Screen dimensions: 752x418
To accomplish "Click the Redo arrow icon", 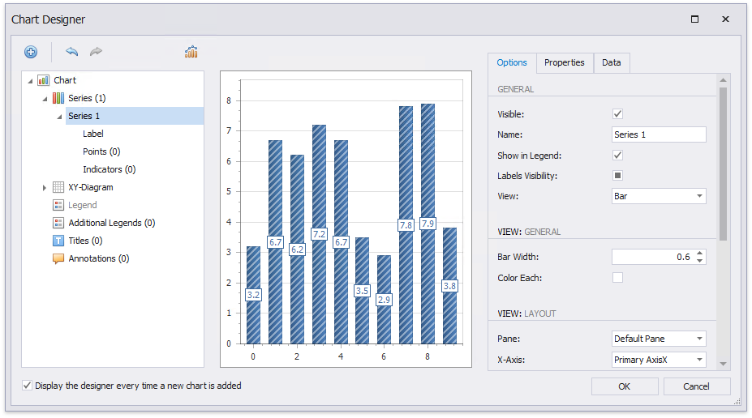I will (x=96, y=52).
